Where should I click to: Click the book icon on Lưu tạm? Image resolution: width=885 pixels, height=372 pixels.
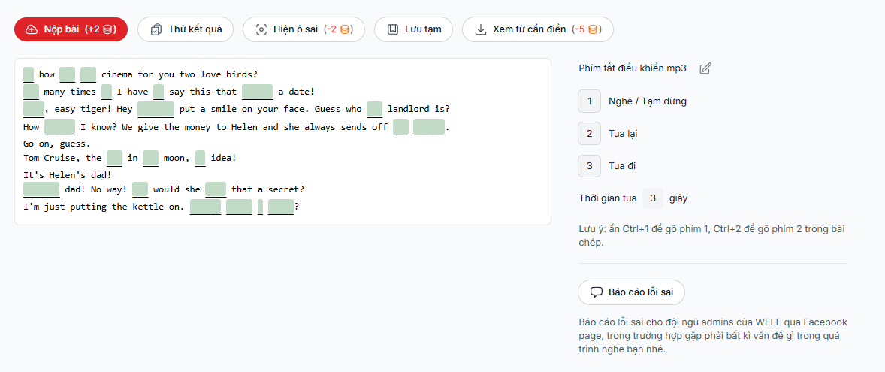393,29
